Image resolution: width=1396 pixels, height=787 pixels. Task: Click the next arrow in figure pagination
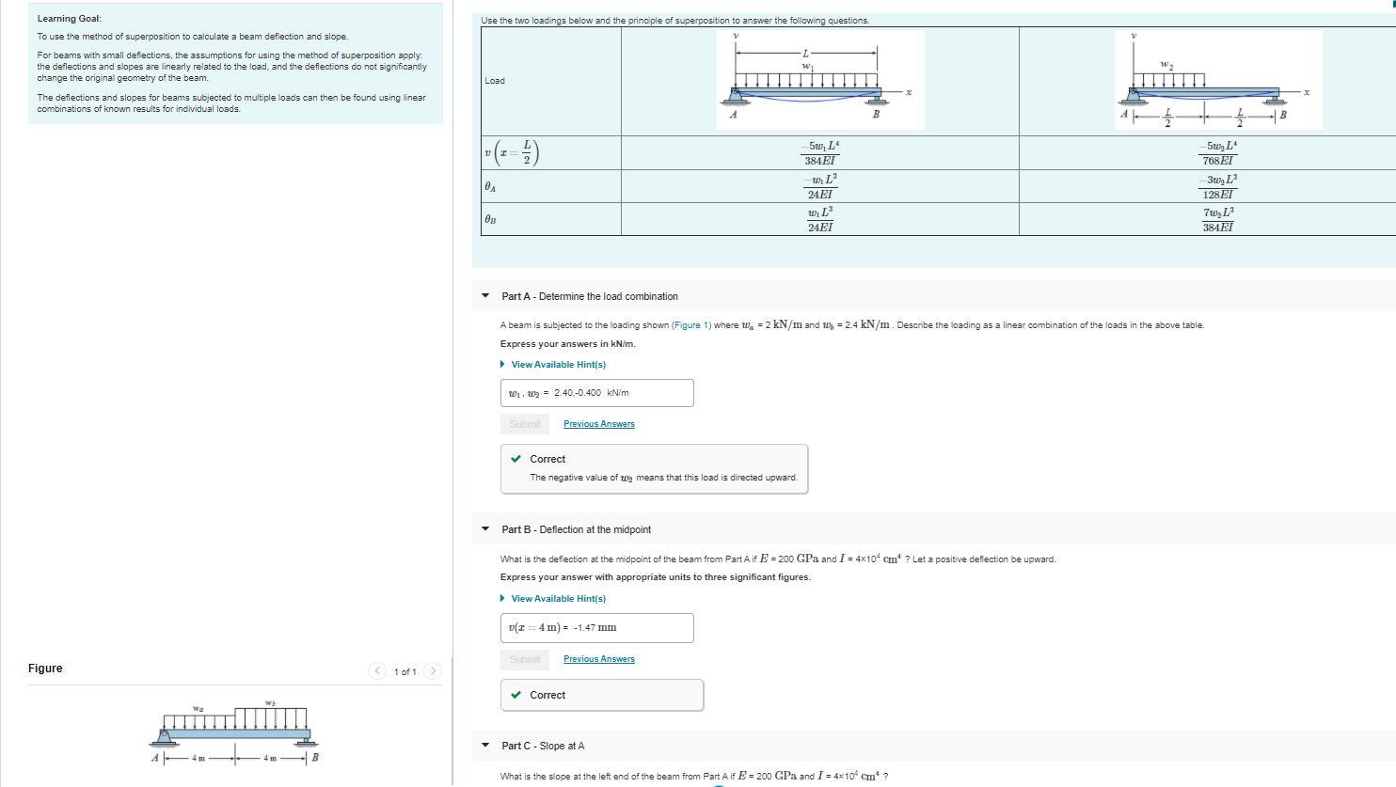coord(434,671)
